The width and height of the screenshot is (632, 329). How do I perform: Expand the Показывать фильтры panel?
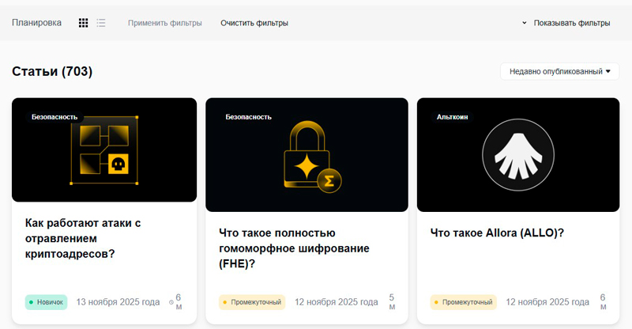(566, 23)
